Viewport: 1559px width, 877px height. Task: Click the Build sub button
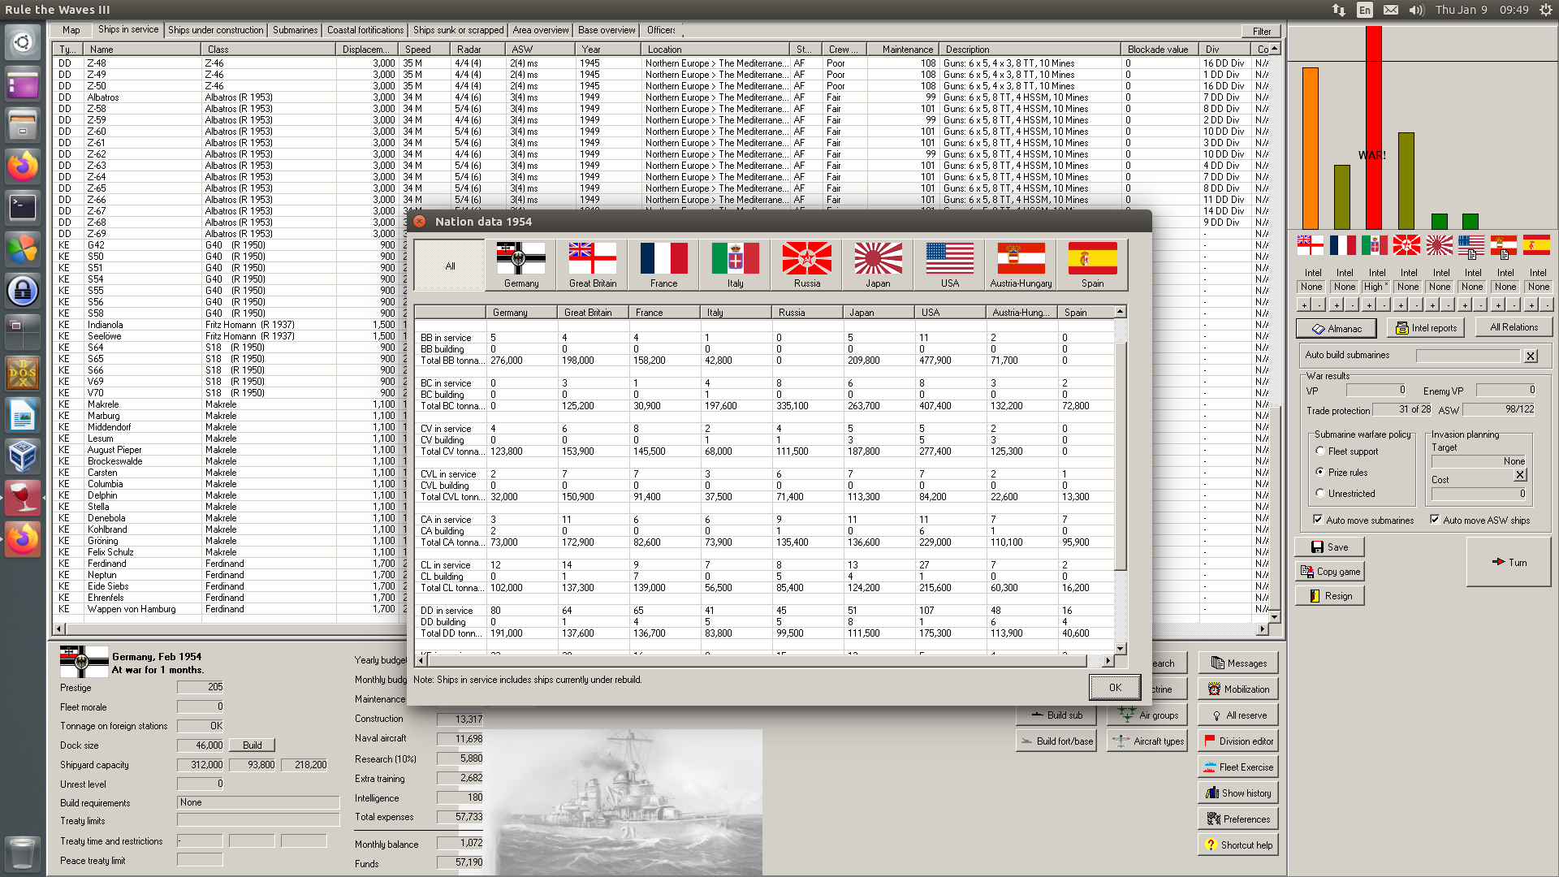1056,715
